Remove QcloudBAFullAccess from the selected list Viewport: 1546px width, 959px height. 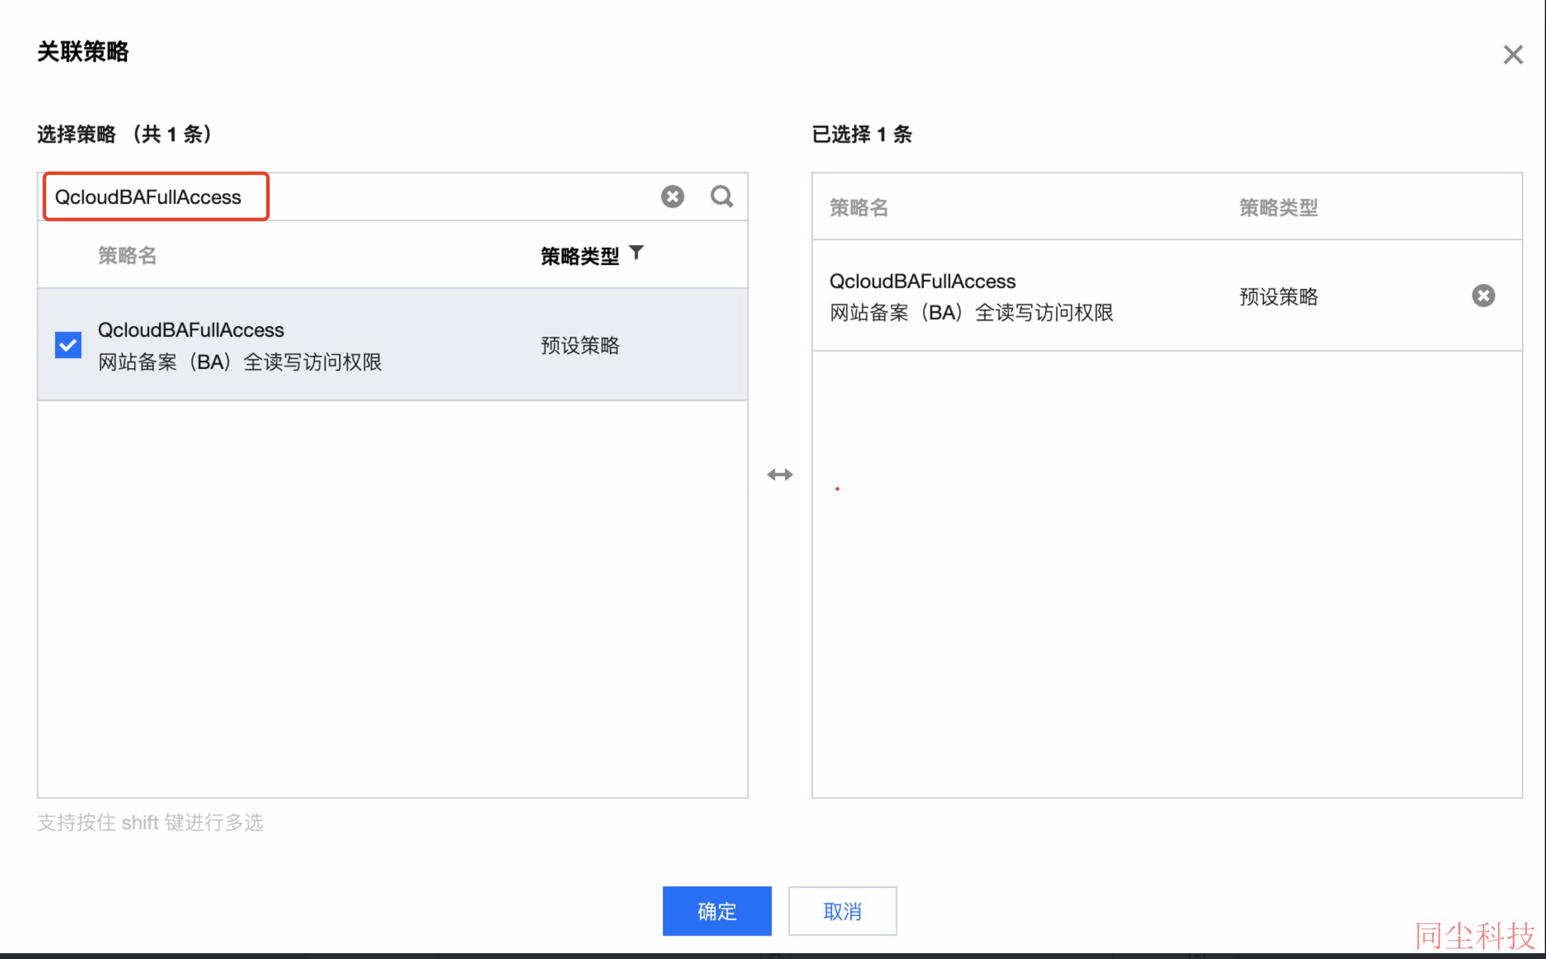pos(1483,296)
